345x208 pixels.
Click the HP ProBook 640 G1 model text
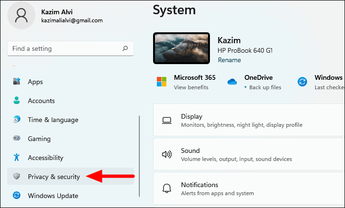[245, 50]
